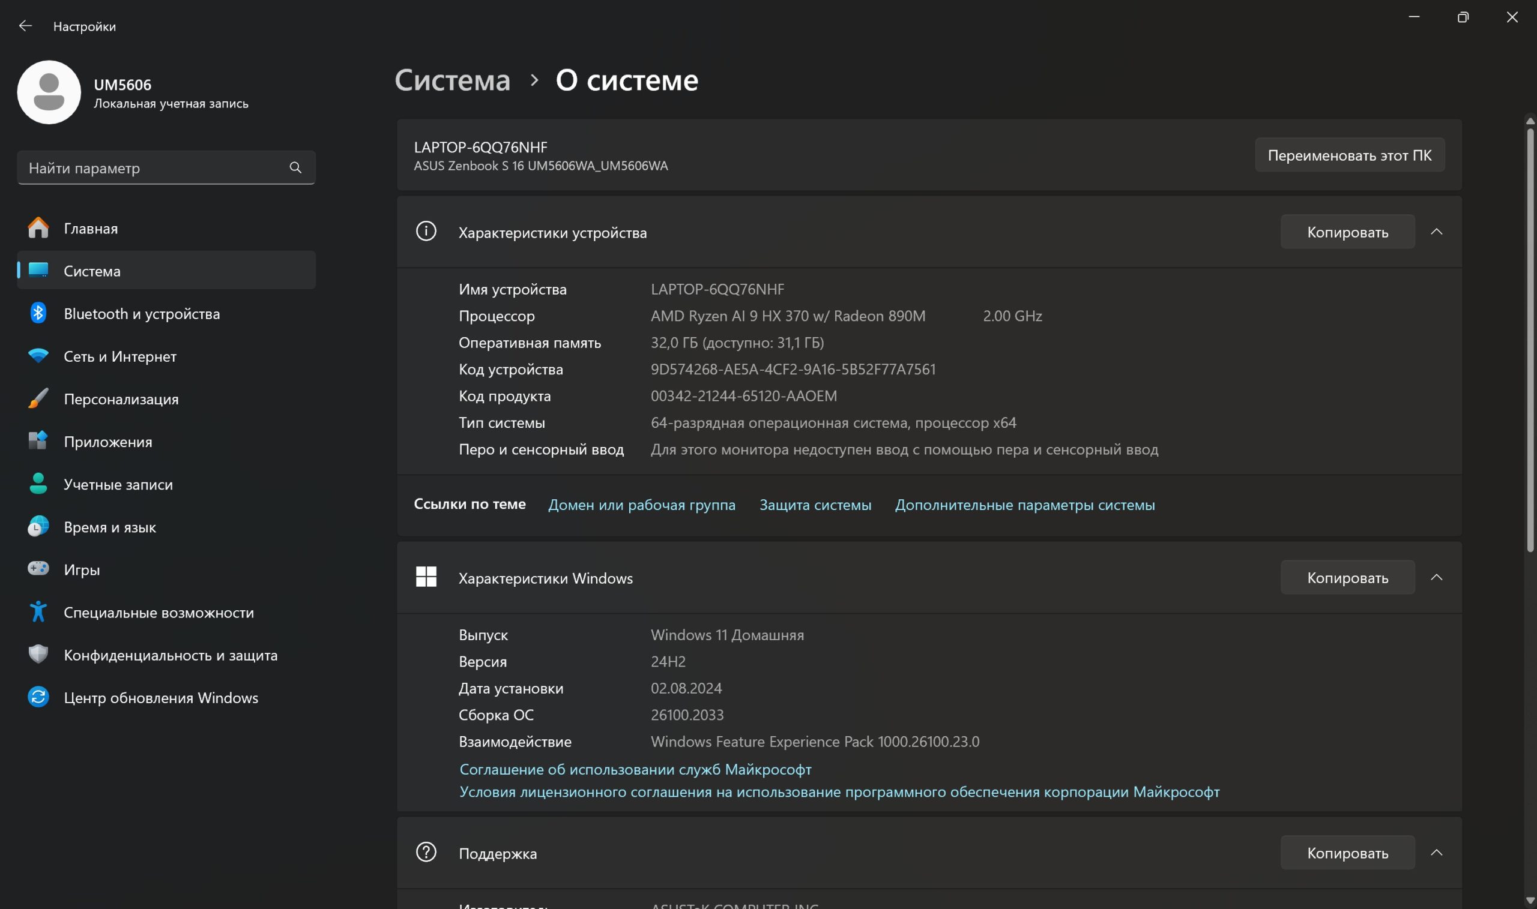
Task: Copy support info with Копировать
Action: point(1348,853)
